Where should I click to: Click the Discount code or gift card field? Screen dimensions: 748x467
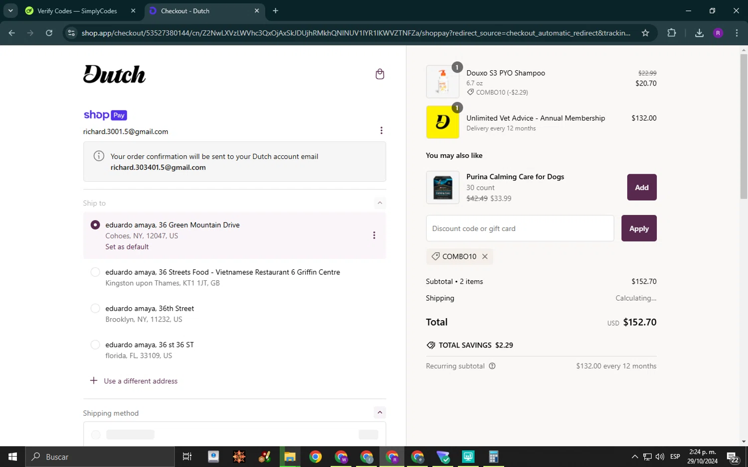[x=520, y=229]
